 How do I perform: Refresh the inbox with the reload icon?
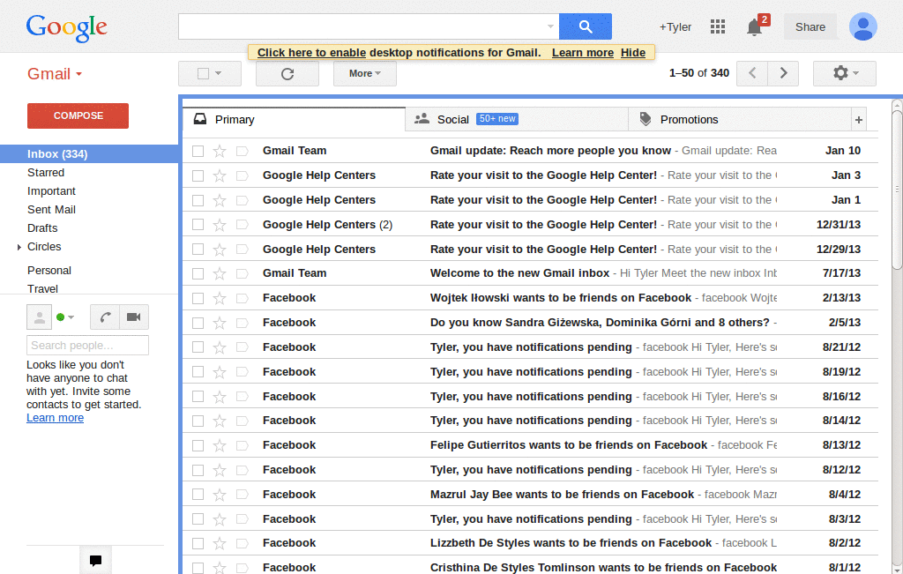[287, 73]
